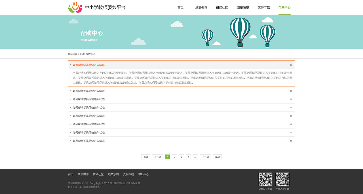Click the 尾页 pagination button
The width and height of the screenshot is (363, 194).
point(217,157)
